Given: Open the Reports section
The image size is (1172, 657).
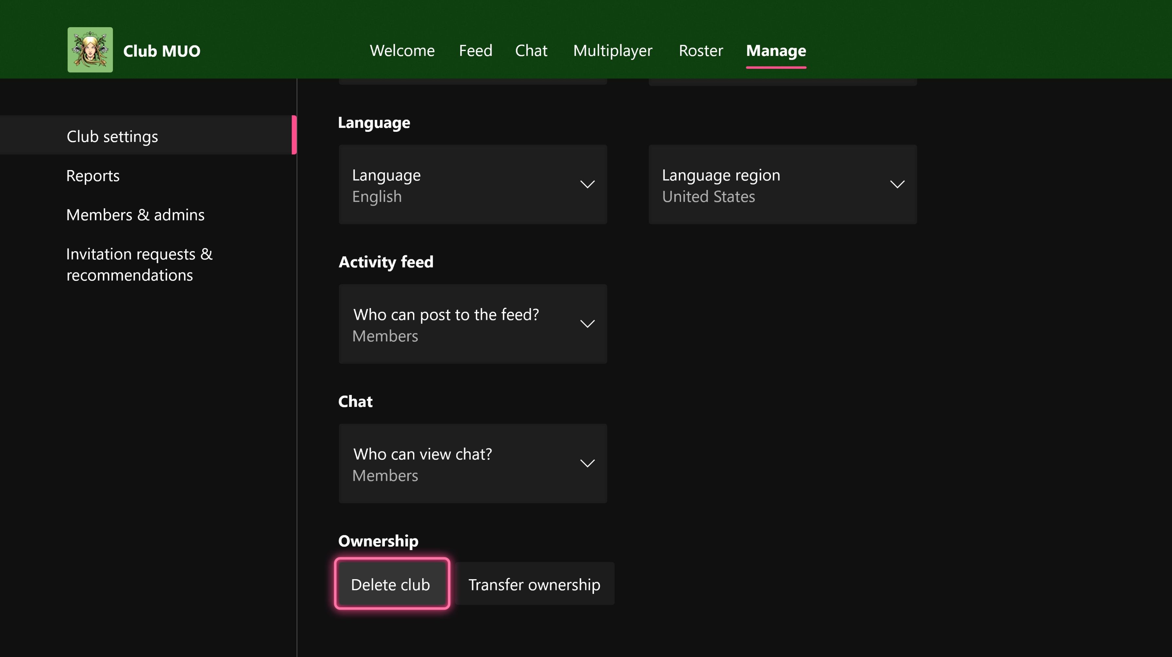Looking at the screenshot, I should click(x=93, y=176).
